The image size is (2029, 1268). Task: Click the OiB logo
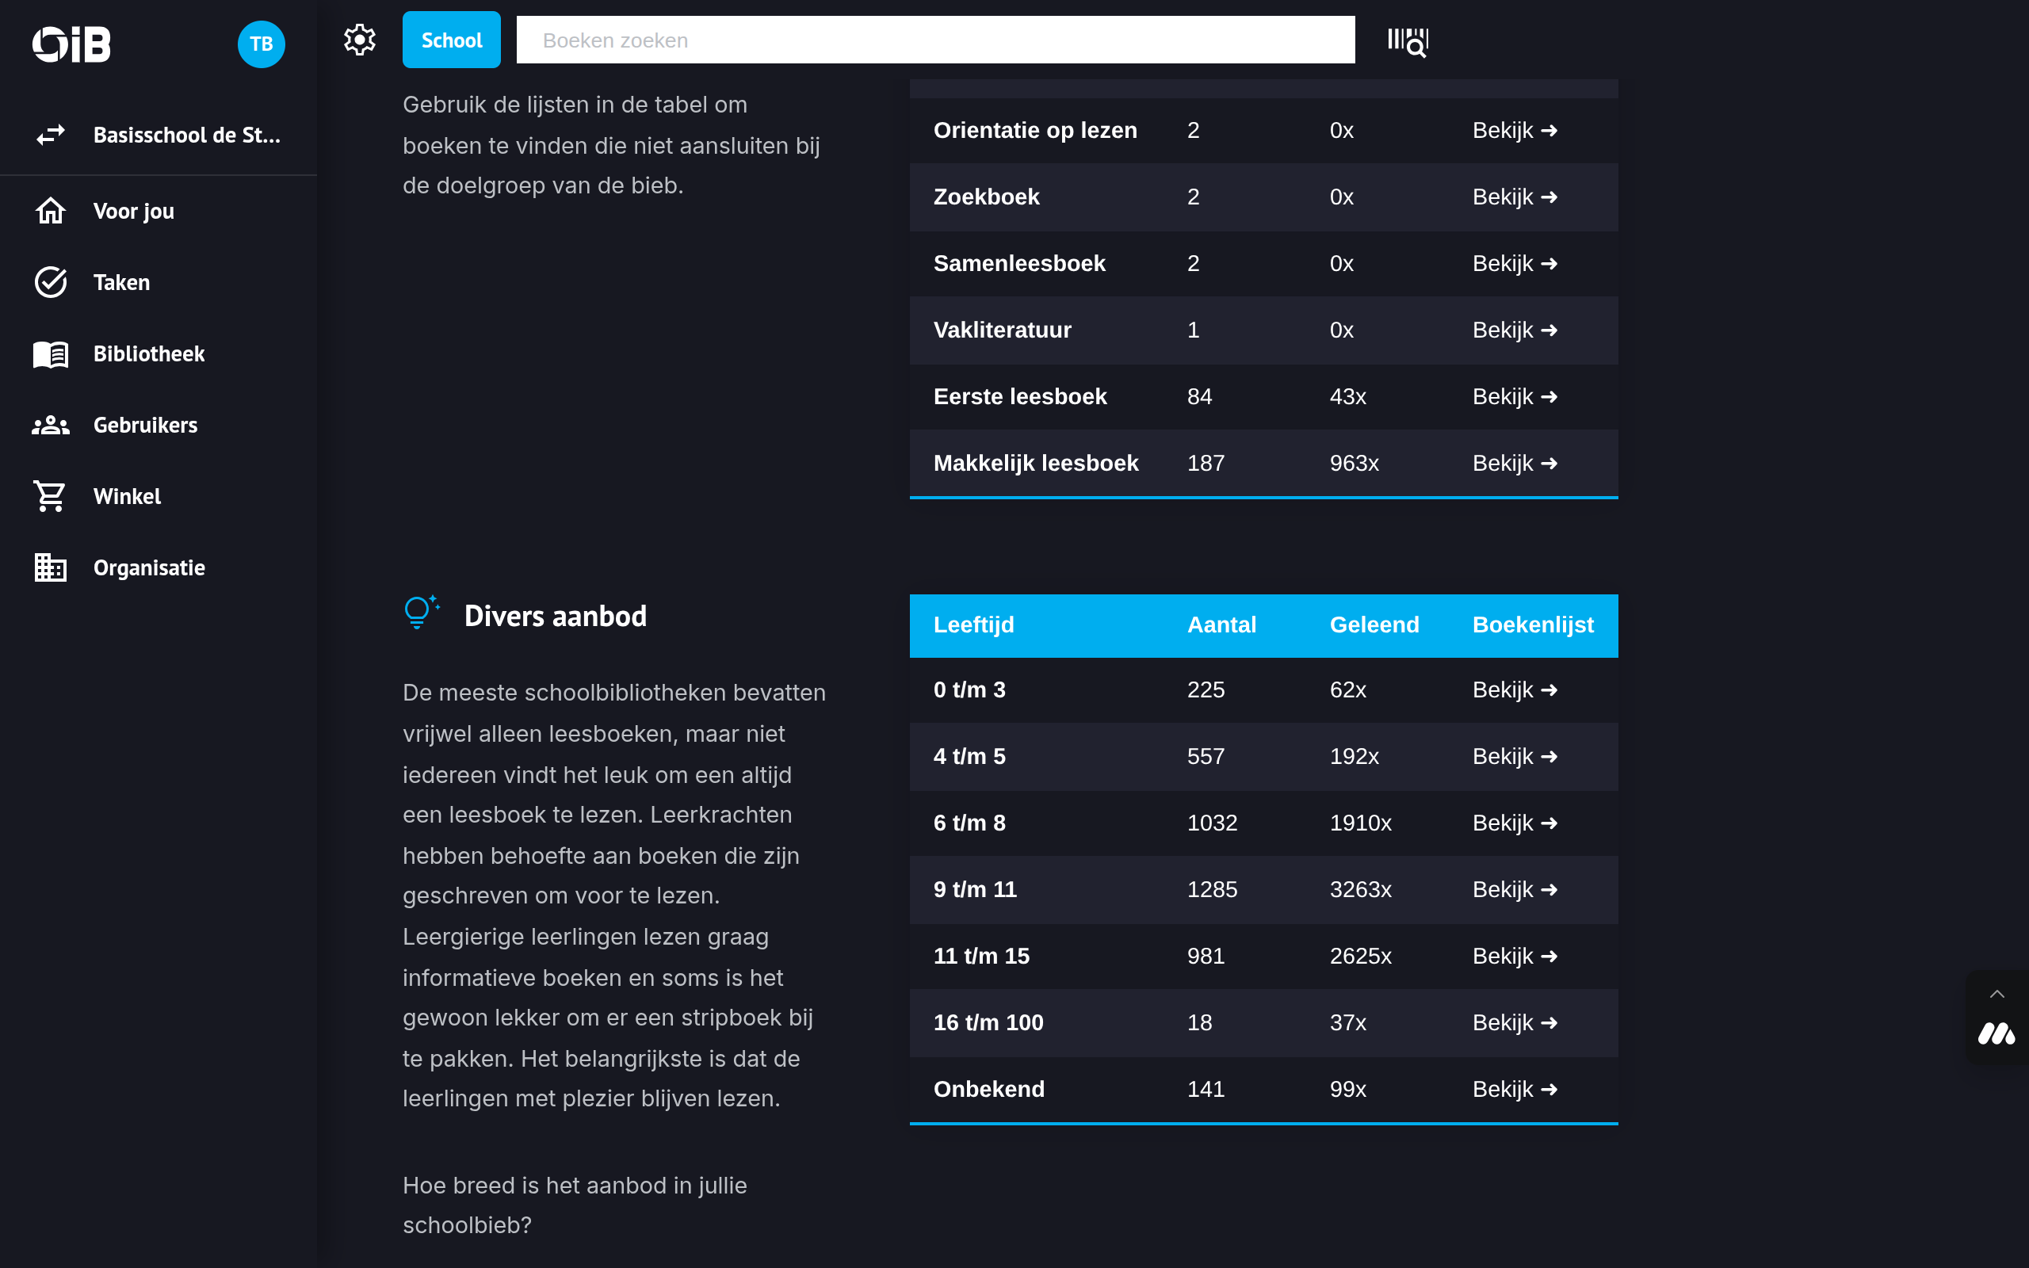click(x=72, y=44)
